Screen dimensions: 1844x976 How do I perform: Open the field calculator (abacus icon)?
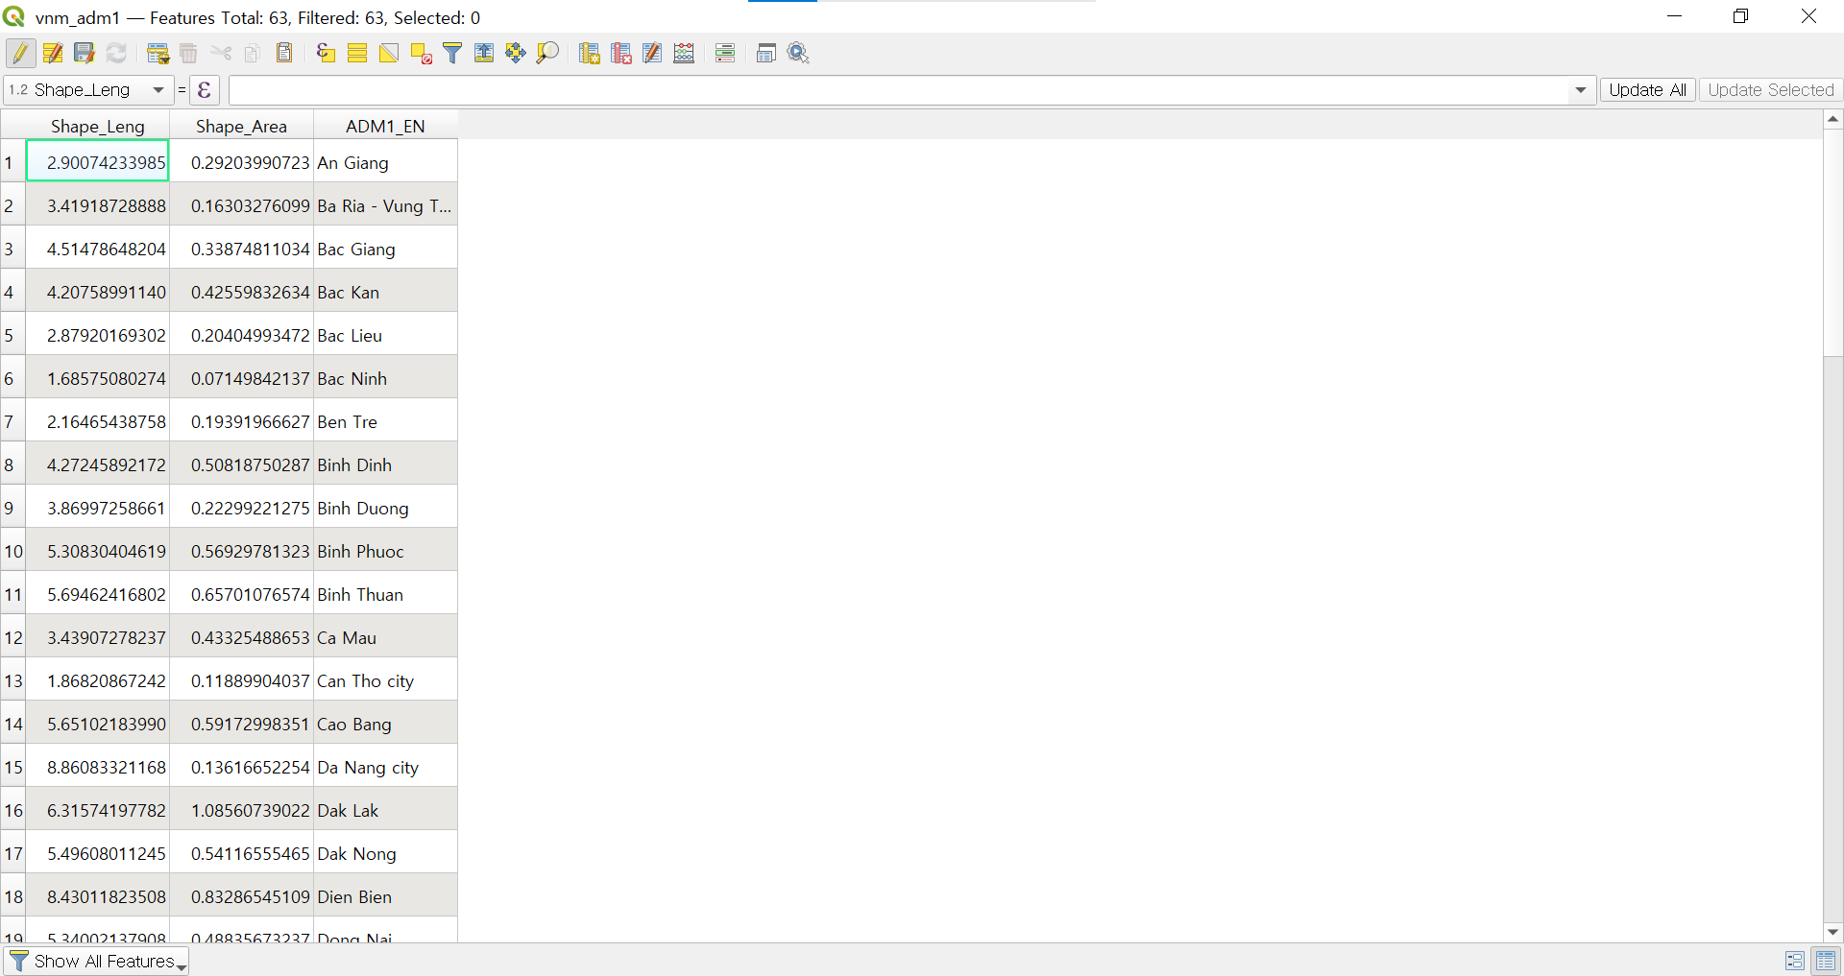pyautogui.click(x=684, y=54)
